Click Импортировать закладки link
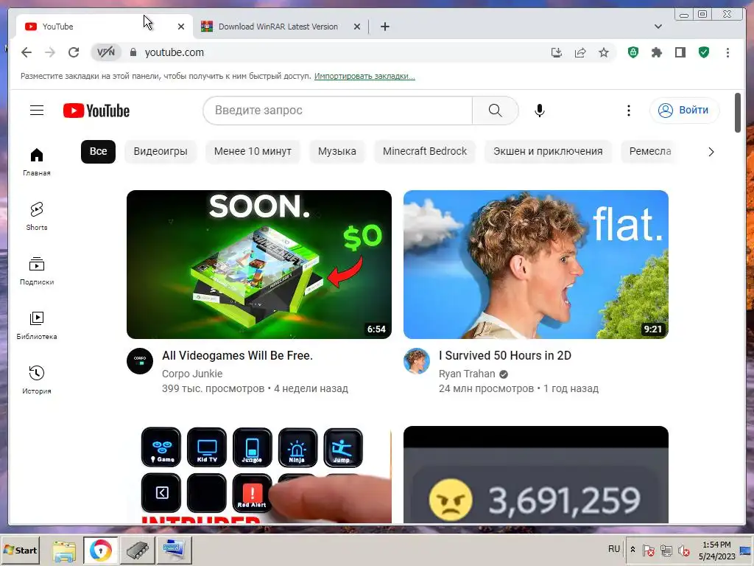This screenshot has width=754, height=566. (x=364, y=76)
